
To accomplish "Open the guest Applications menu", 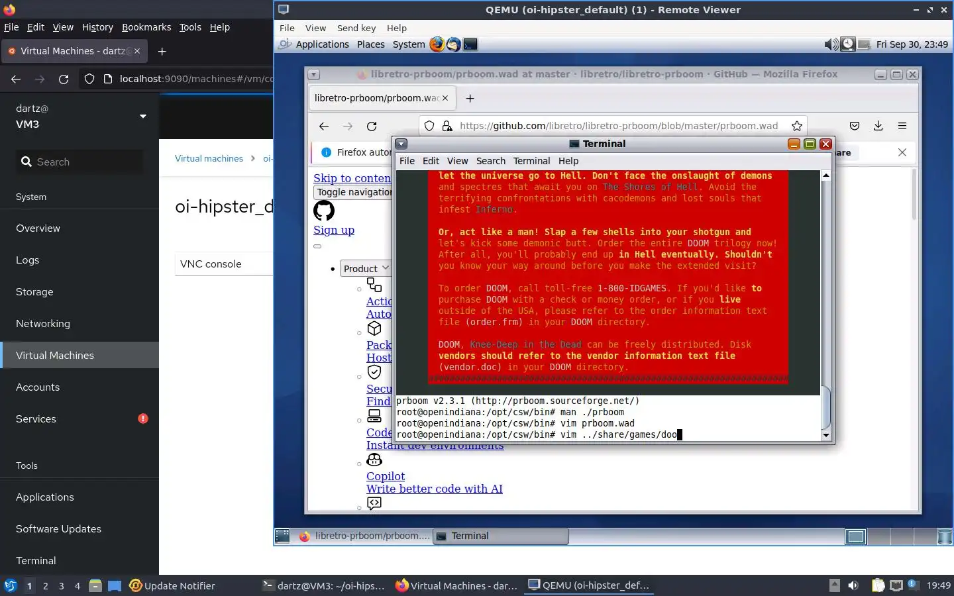I will (x=322, y=44).
